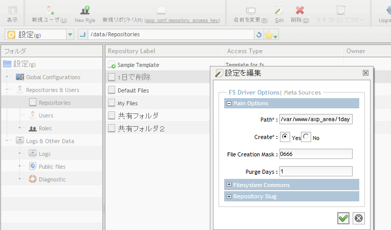Click the bookmark star icon
Screen dimensions: 391x230
click(269, 35)
